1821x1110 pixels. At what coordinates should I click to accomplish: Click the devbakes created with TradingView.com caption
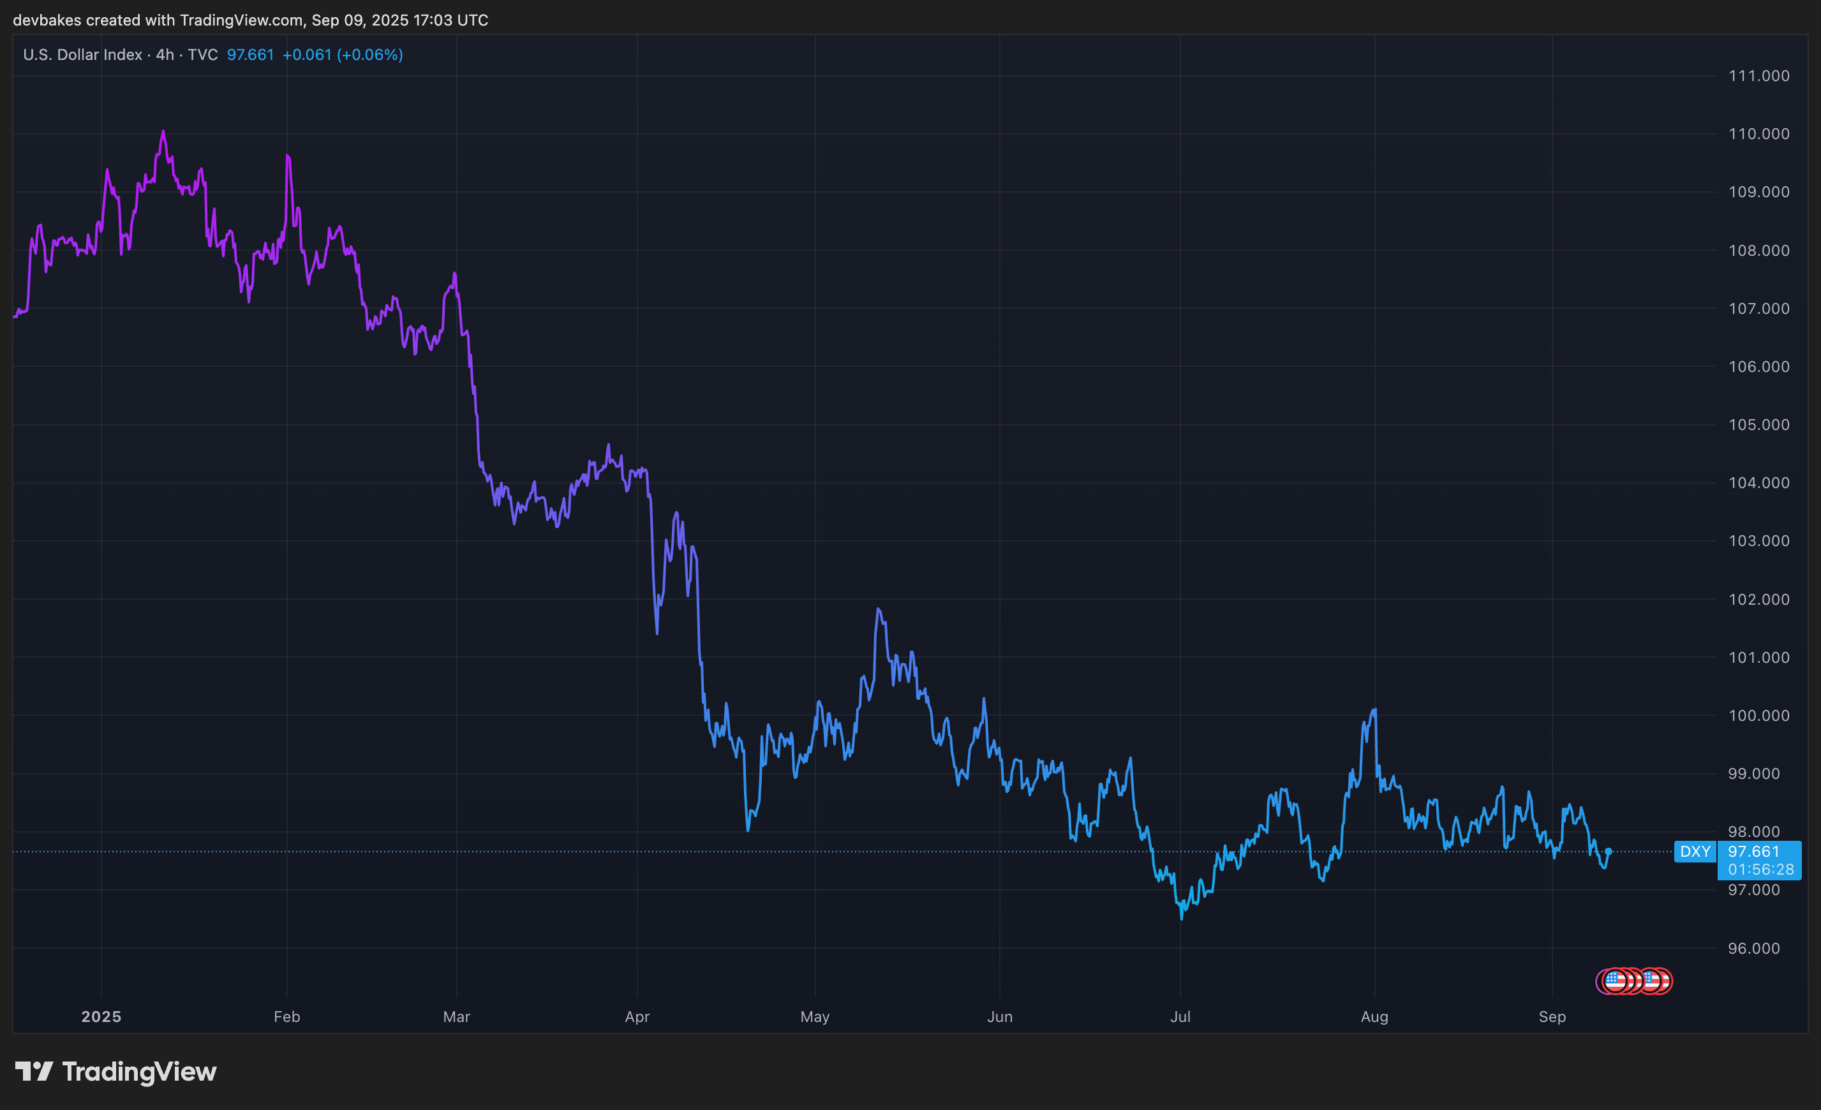249,20
